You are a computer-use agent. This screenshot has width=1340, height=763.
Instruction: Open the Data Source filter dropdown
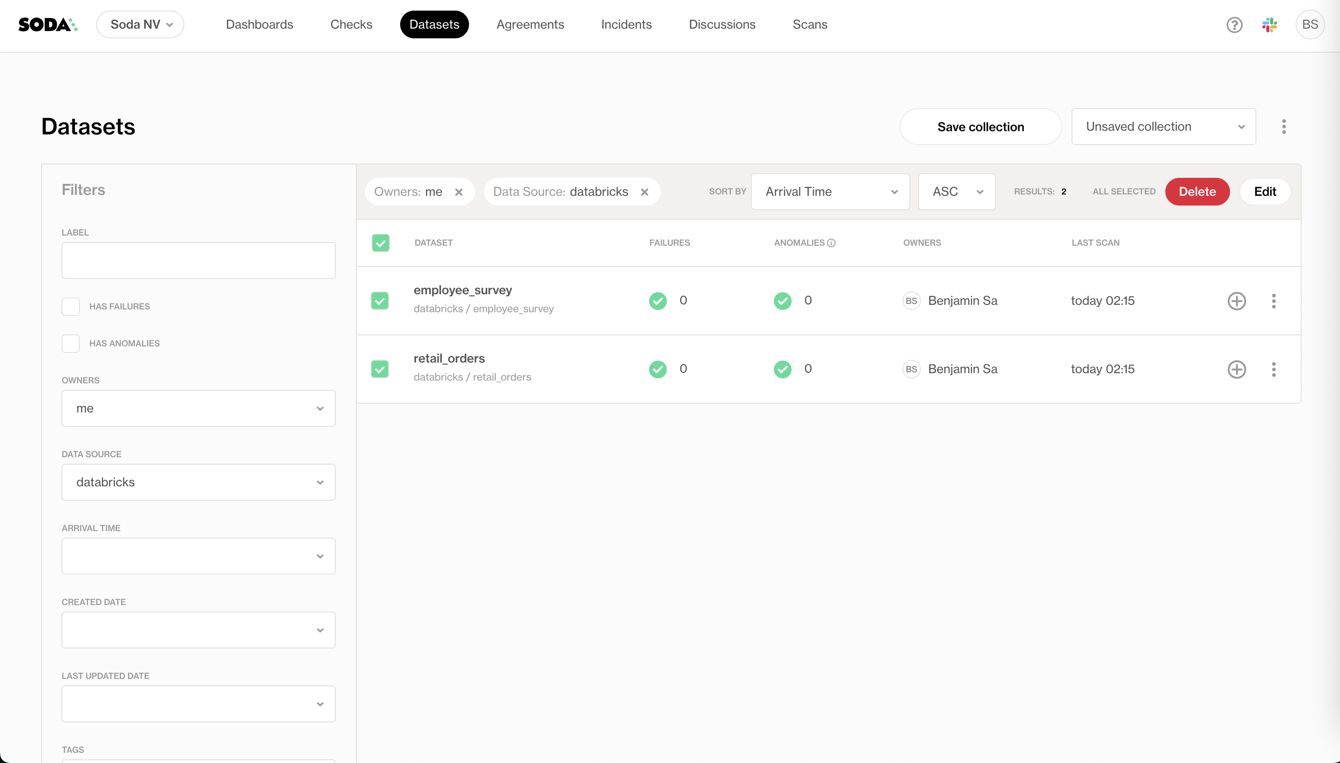tap(198, 482)
